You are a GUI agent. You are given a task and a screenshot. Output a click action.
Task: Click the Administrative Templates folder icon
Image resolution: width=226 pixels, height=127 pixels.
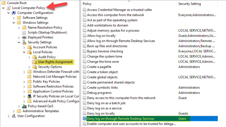click(x=19, y=111)
